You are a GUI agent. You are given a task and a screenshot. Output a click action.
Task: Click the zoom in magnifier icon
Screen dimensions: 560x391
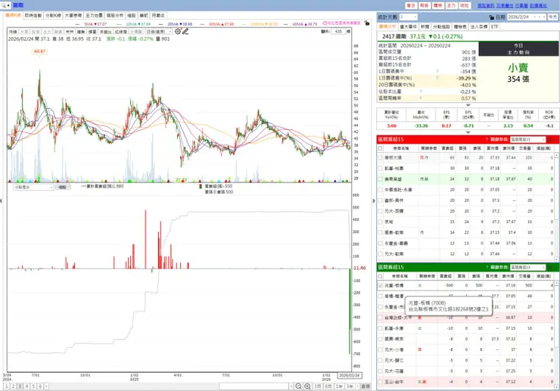(307, 386)
